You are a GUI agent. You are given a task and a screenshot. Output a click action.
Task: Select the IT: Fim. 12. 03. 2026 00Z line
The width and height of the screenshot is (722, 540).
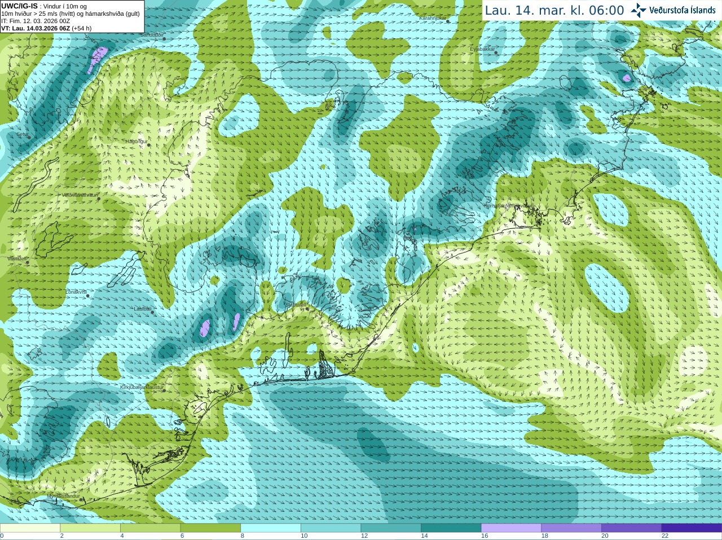point(36,21)
